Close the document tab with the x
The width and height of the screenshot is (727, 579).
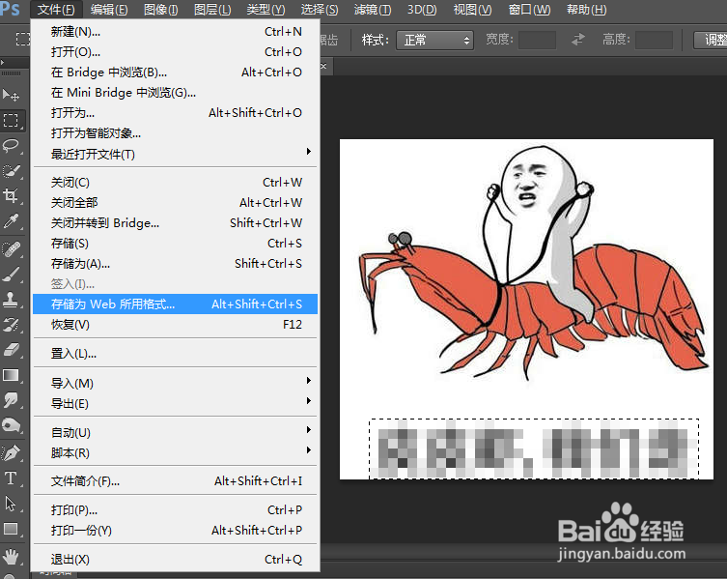(323, 66)
